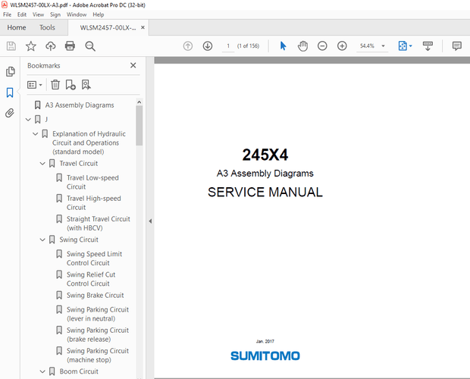470x379 pixels.
Task: Open the Window menu
Action: tap(77, 14)
